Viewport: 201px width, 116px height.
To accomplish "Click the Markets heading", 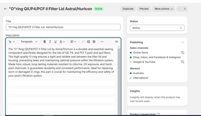I will point(135,68).
